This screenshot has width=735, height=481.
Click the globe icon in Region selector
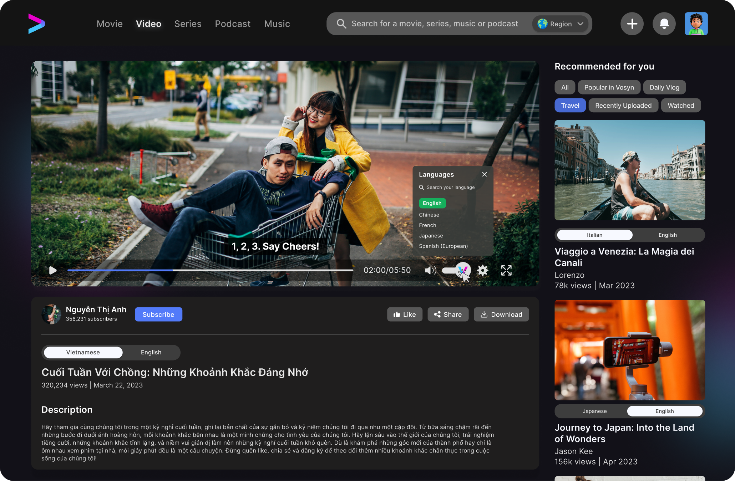point(542,24)
